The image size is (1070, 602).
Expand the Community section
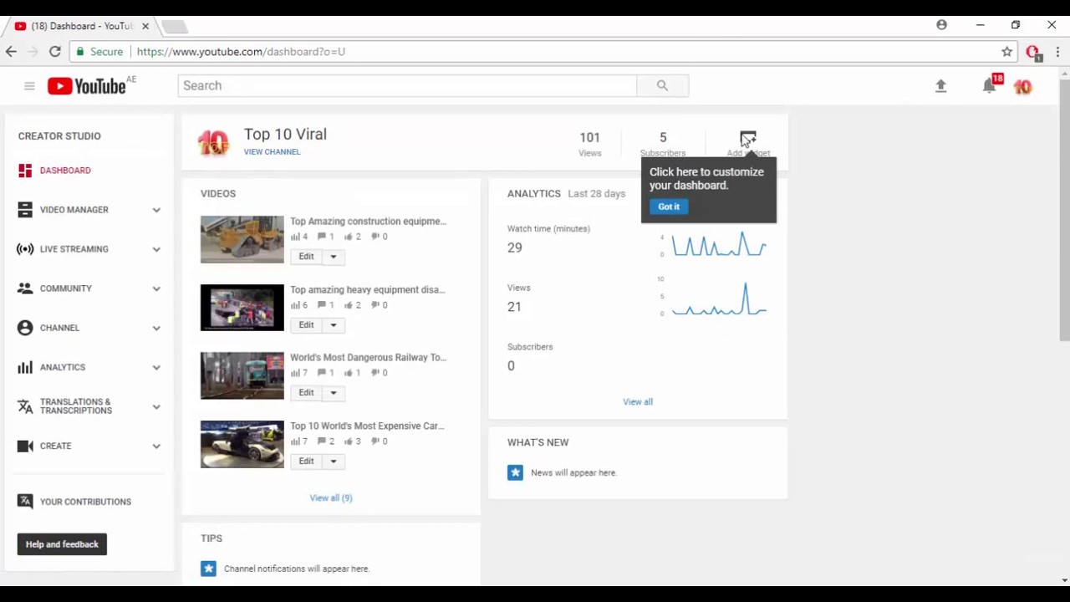[x=156, y=288]
